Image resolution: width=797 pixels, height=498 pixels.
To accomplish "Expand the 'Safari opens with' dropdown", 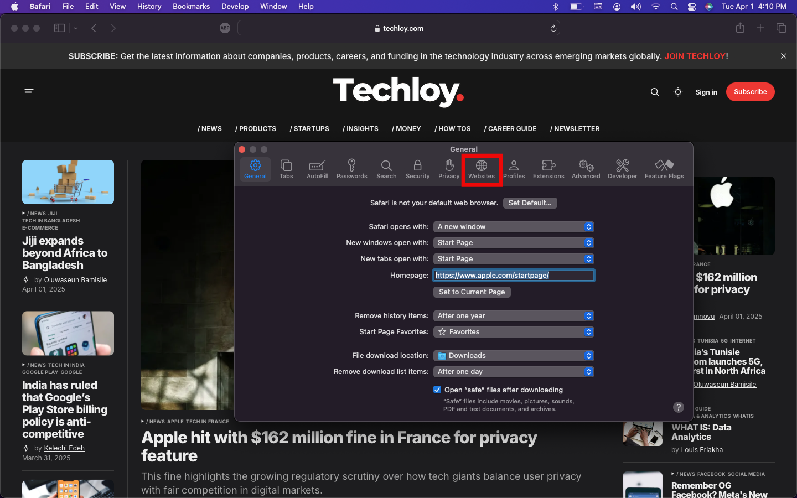I will tap(514, 227).
